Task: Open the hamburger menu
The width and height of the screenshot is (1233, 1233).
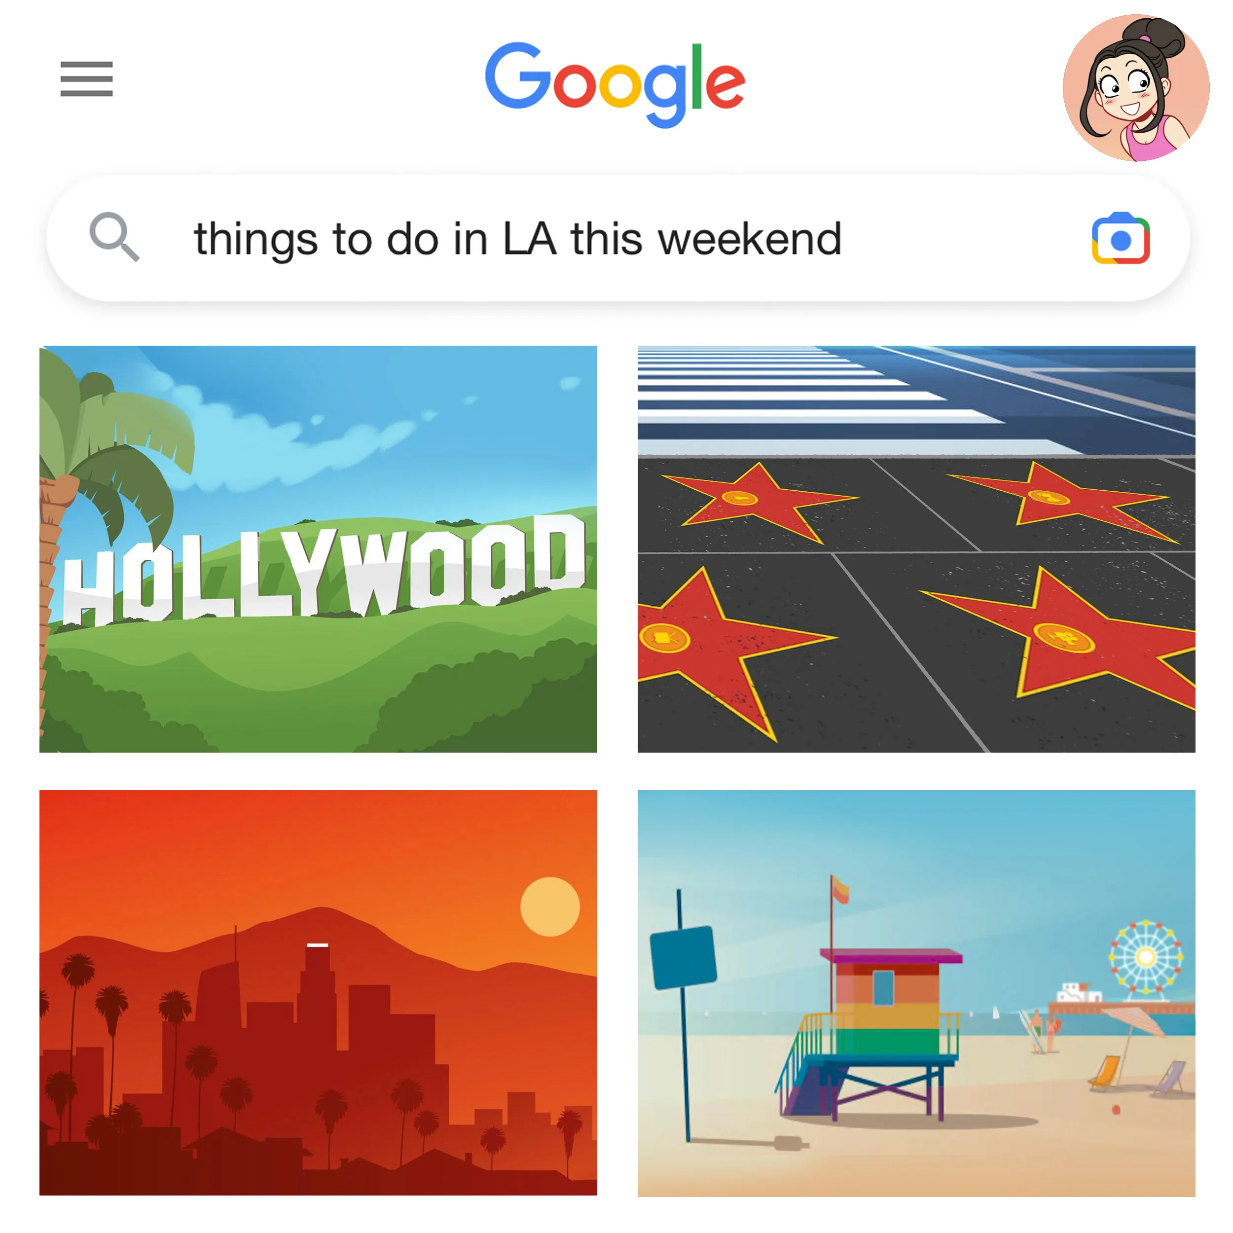Action: point(87,79)
